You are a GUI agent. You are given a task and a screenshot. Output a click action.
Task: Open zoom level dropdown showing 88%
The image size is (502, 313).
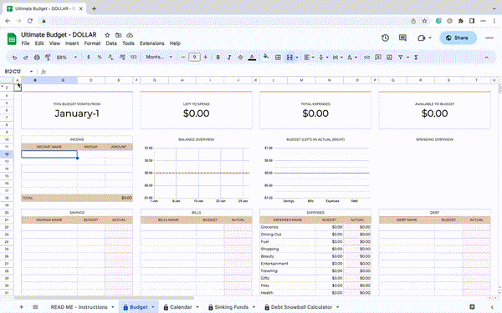click(x=67, y=58)
